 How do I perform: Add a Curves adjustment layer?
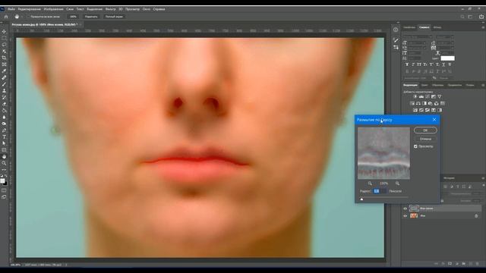coord(428,96)
